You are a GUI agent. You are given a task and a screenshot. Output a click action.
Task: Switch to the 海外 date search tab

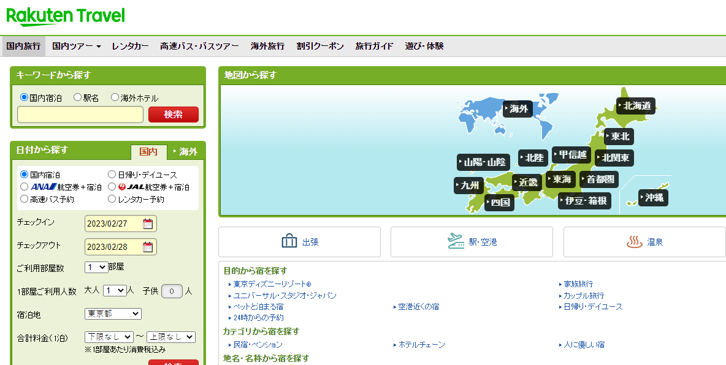(187, 151)
